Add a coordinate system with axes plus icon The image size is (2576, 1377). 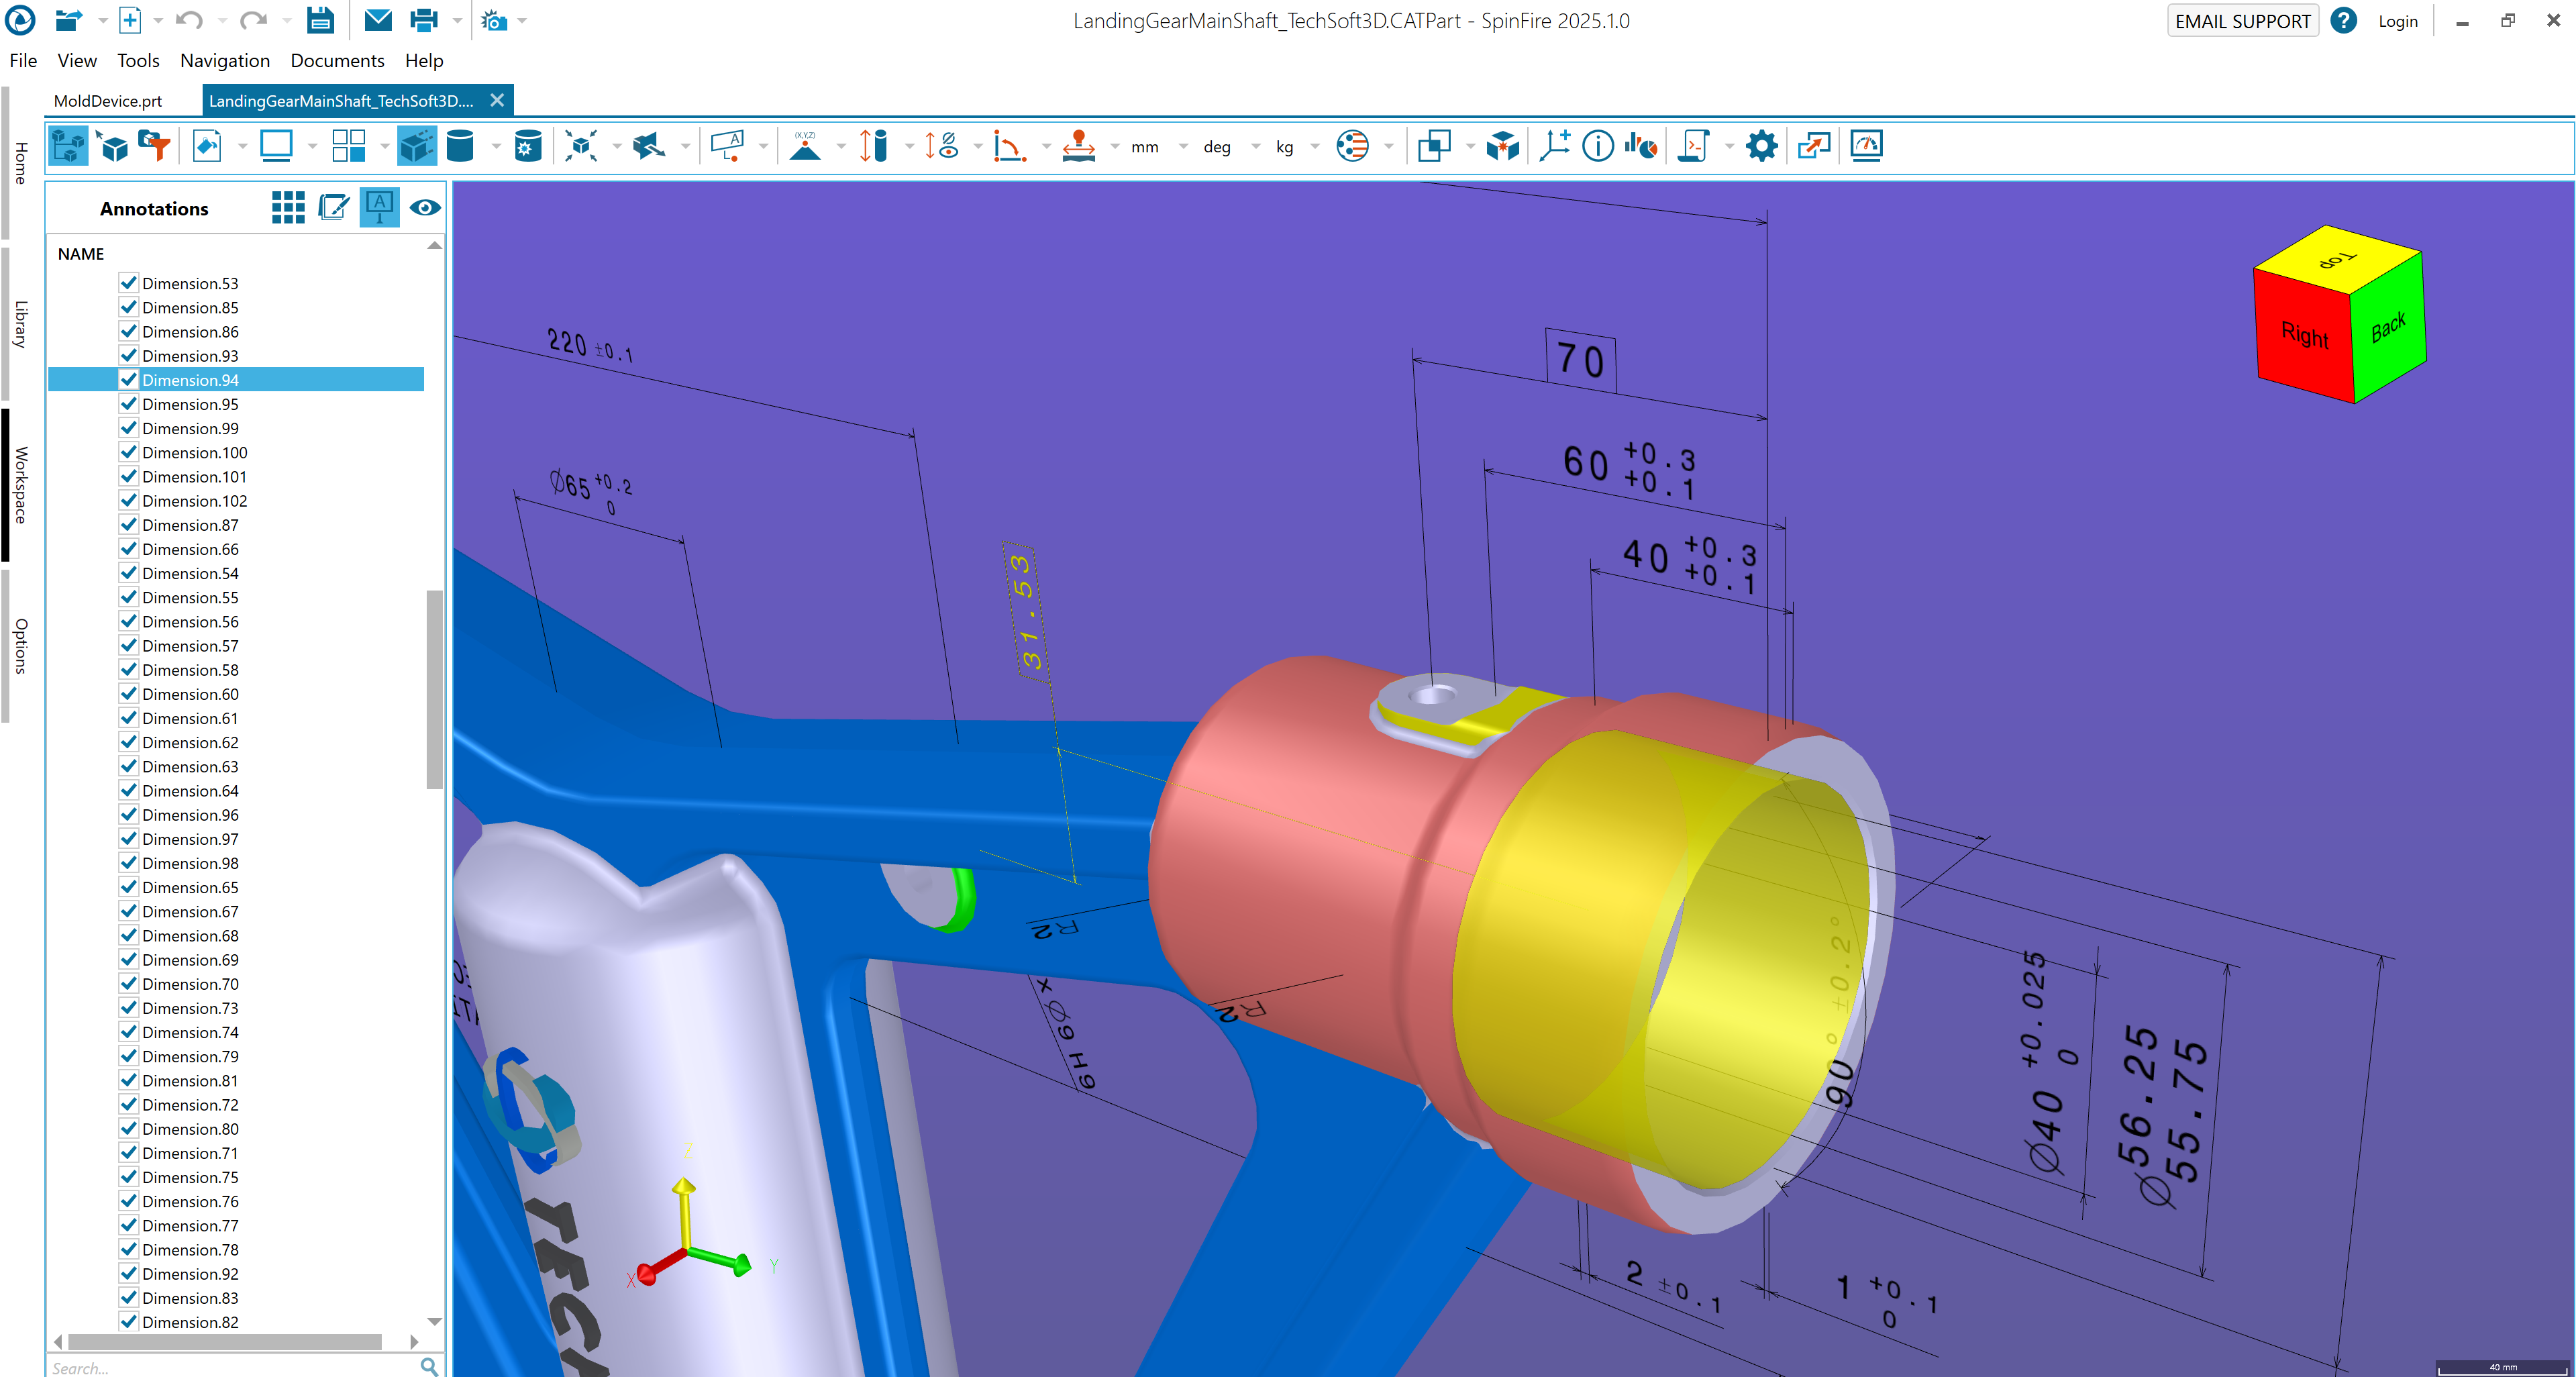pos(1555,146)
